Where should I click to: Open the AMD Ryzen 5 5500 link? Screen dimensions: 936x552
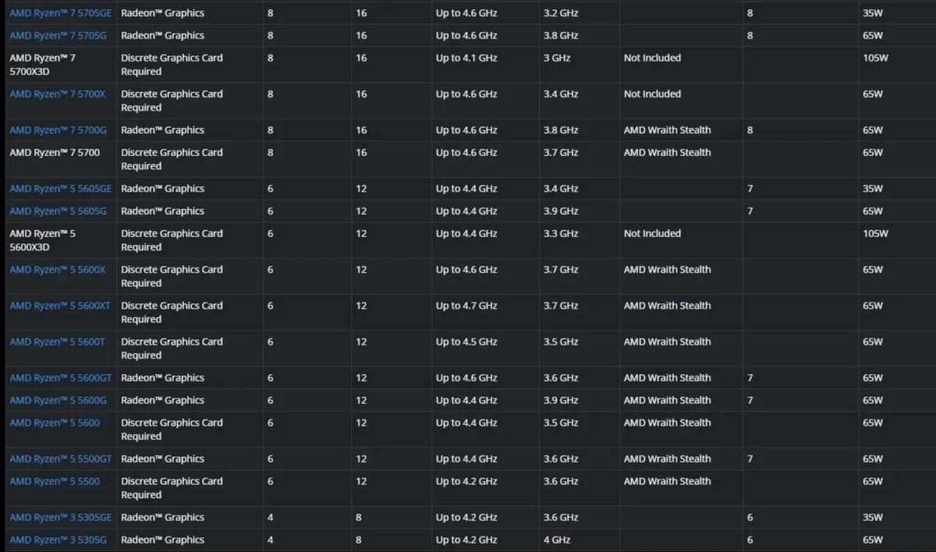(x=55, y=482)
